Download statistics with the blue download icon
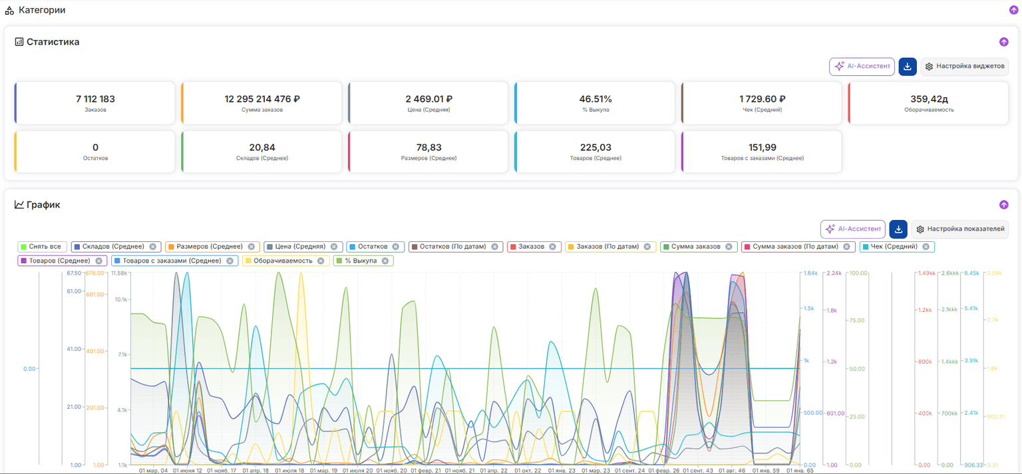 [908, 66]
